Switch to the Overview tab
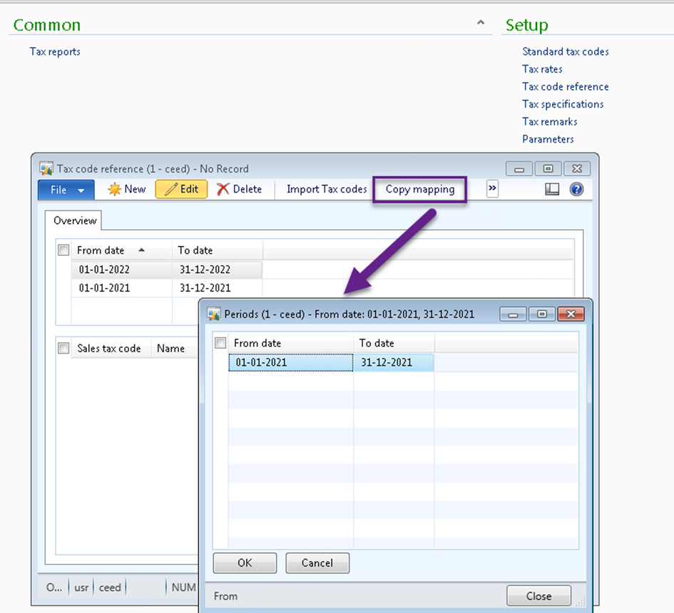 (x=75, y=220)
